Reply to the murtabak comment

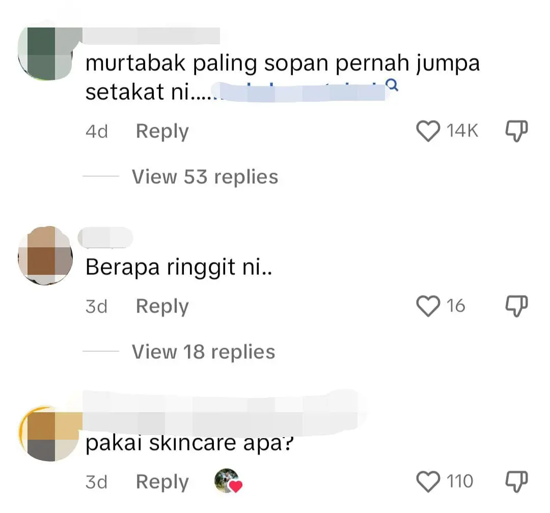point(162,132)
